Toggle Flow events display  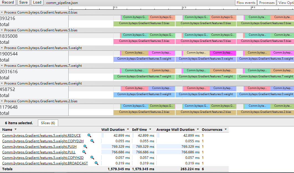[246, 3]
